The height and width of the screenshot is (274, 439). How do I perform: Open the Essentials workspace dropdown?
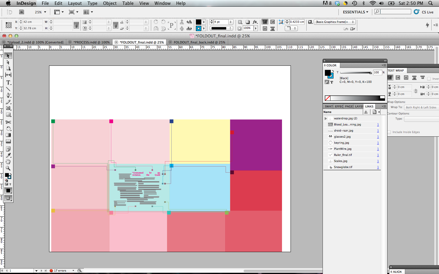(355, 12)
